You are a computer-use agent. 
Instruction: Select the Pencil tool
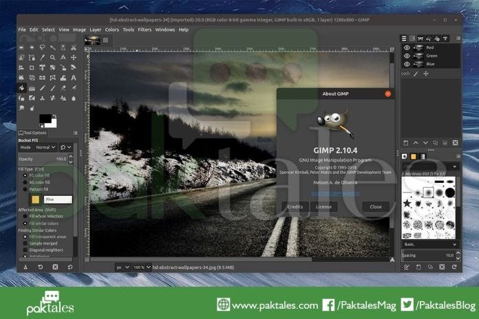42,88
